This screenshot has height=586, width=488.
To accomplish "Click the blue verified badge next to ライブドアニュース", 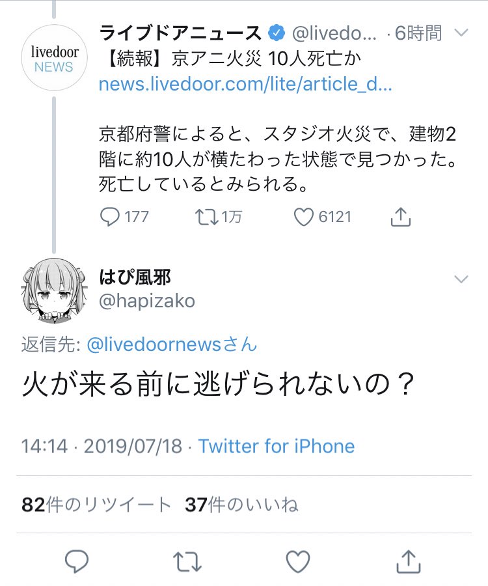I will pos(277,31).
